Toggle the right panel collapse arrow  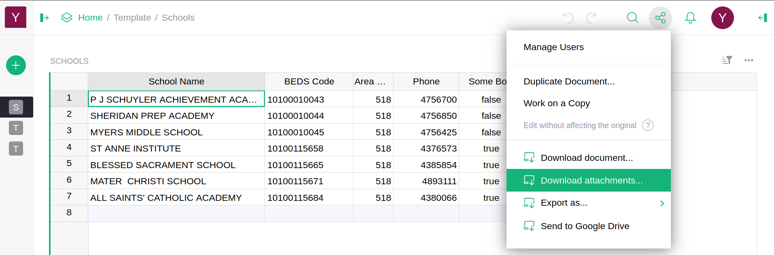(x=763, y=18)
